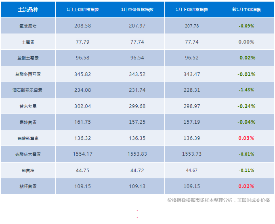Click the value 234.08
This screenshot has width=275, height=224.
[x=83, y=90]
